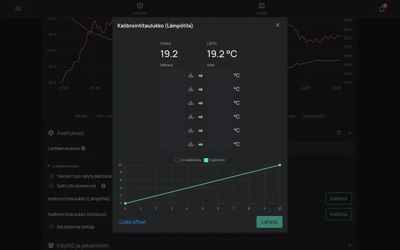The image size is (400, 250).
Task: Click the Käyttö ja jakaminen users icon
Action: pos(51,245)
